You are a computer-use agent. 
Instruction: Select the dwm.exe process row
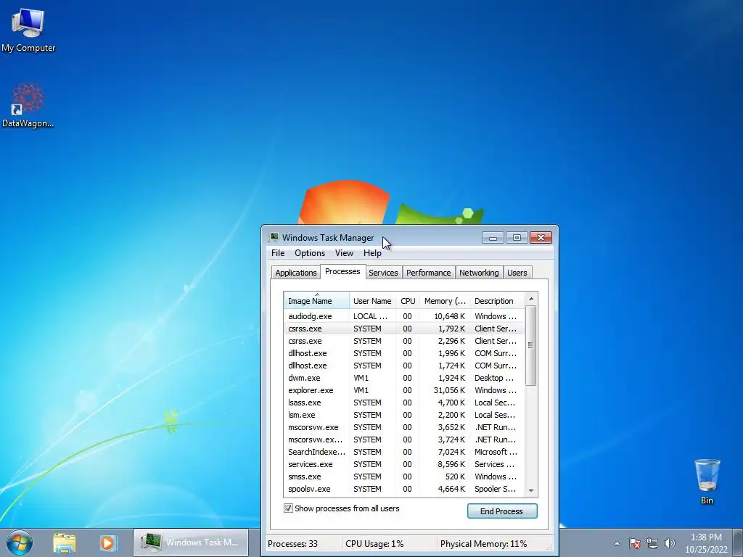404,377
